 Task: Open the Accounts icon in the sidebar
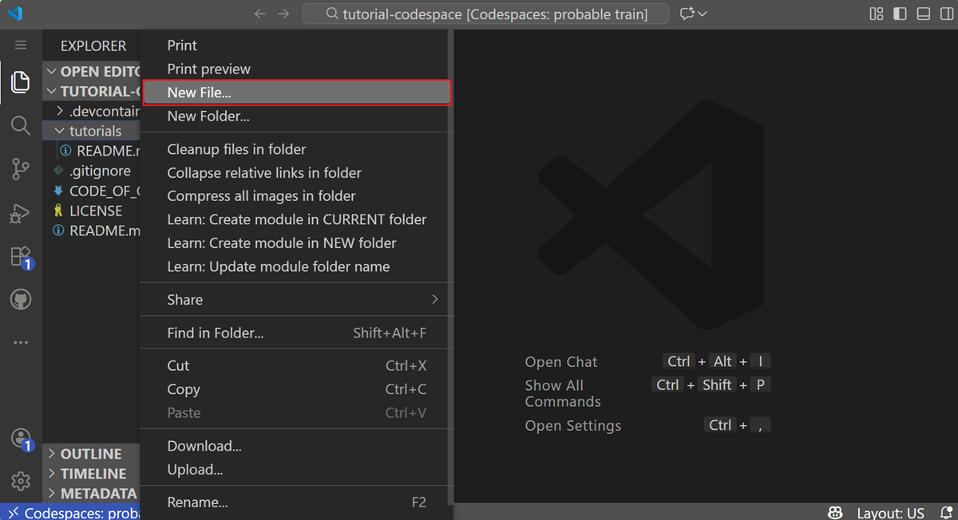pyautogui.click(x=21, y=438)
